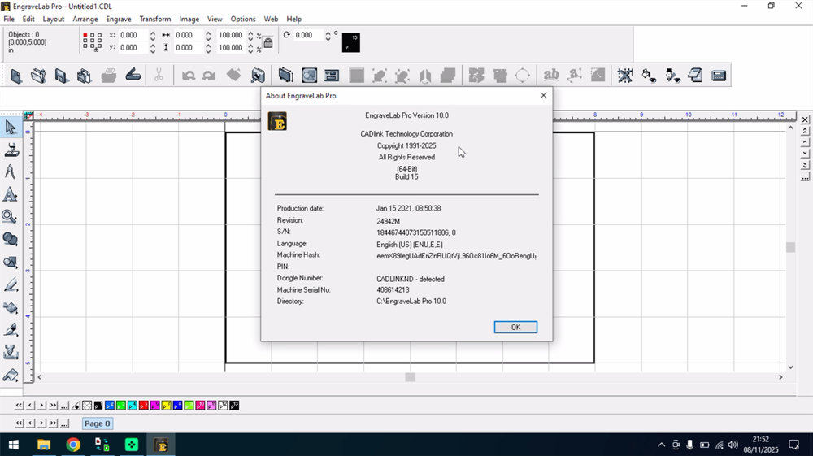Open a file using the folder icon

pyautogui.click(x=38, y=76)
